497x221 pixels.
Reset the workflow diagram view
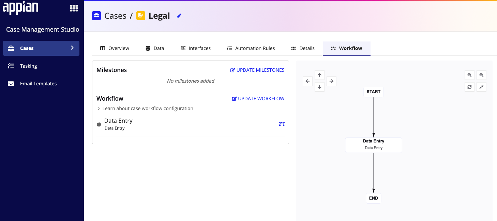point(469,87)
